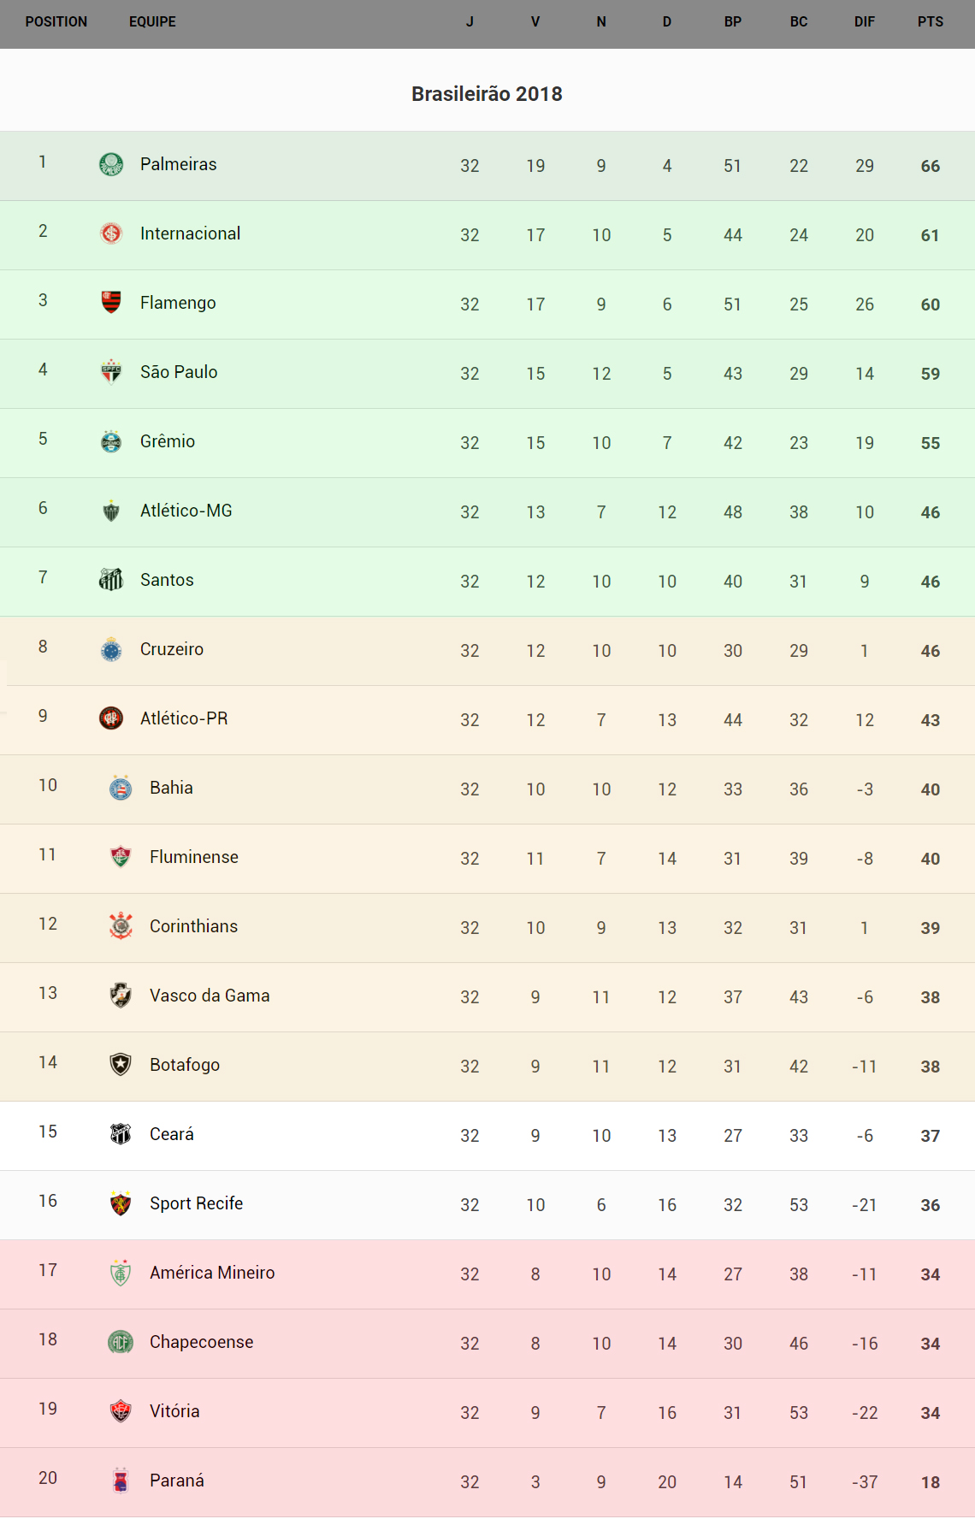Click the Vasco da Gama crest

pyautogui.click(x=121, y=995)
